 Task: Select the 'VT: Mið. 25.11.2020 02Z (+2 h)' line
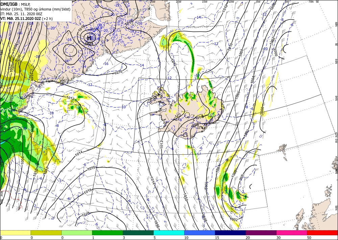pos(26,19)
